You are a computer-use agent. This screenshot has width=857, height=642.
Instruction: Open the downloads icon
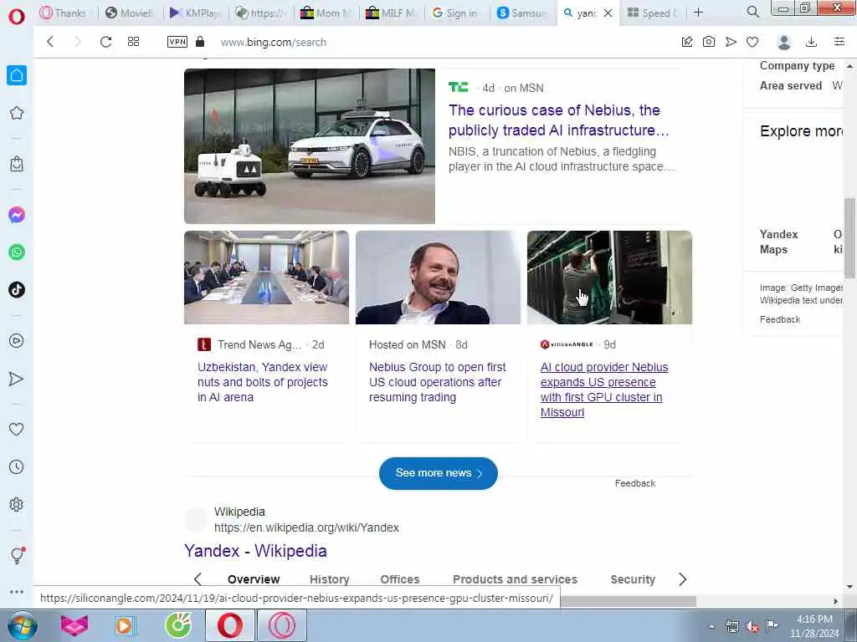812,42
